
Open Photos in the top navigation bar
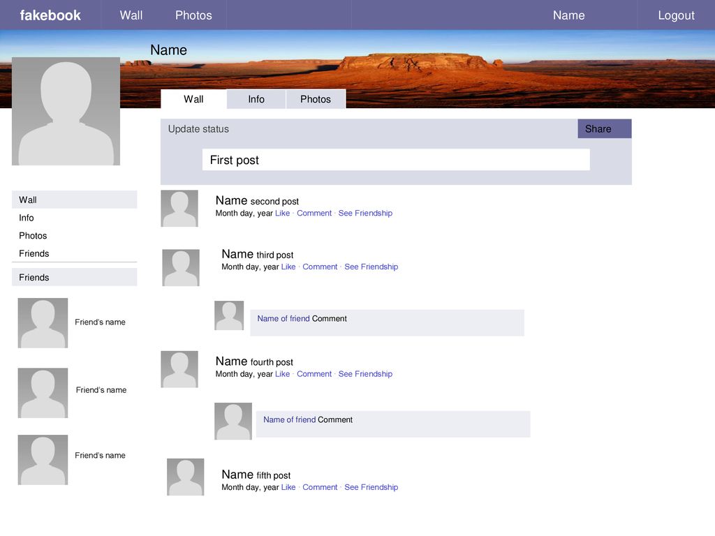click(x=193, y=15)
